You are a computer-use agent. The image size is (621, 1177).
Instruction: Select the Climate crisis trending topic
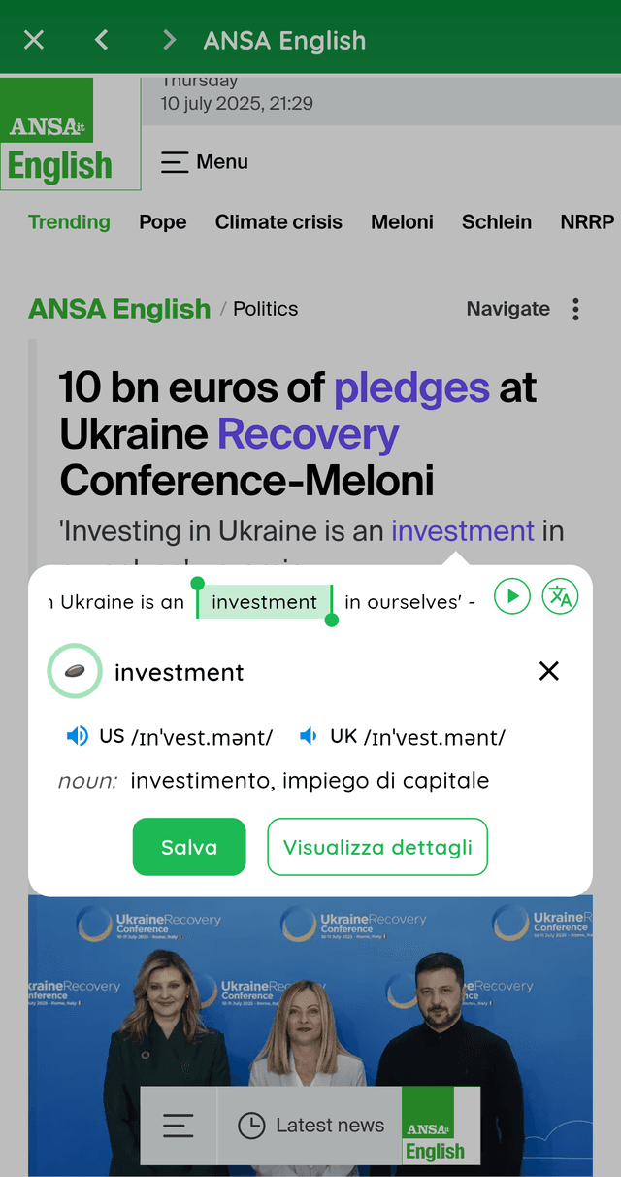pyautogui.click(x=278, y=222)
